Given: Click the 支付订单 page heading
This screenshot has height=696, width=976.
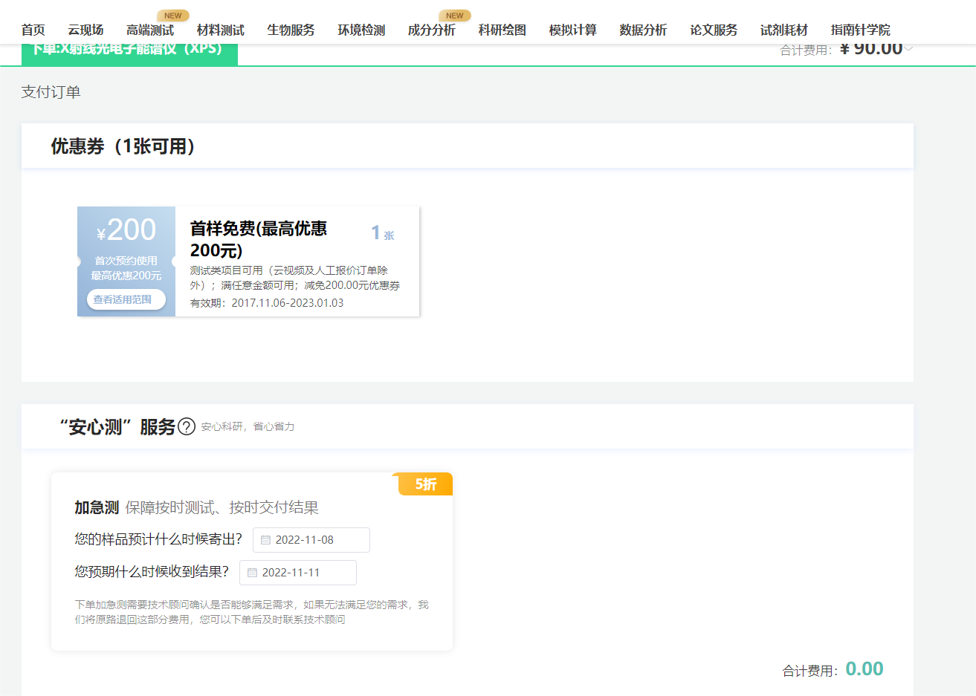Looking at the screenshot, I should pos(50,92).
